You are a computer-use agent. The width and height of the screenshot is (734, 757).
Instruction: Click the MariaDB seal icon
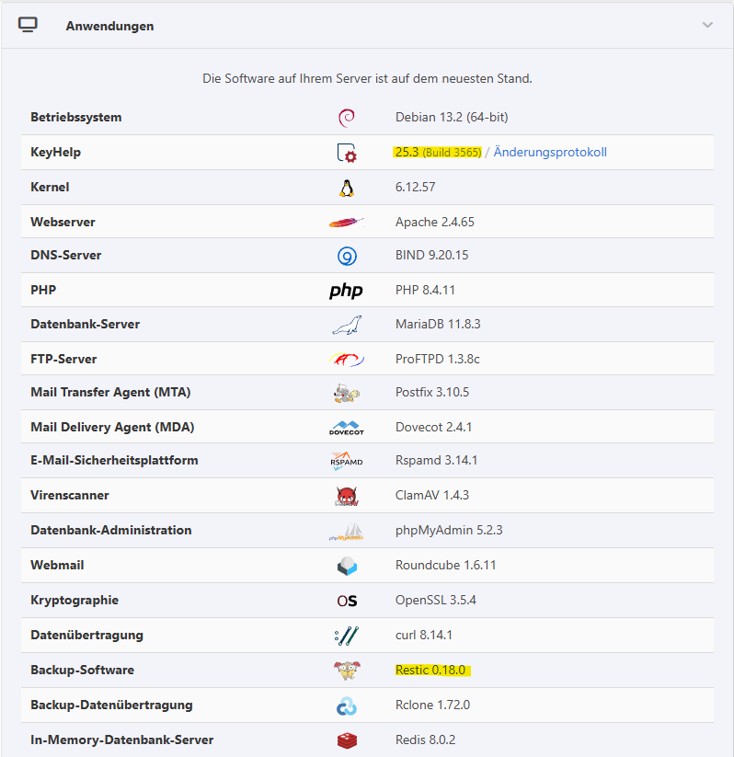tap(346, 325)
